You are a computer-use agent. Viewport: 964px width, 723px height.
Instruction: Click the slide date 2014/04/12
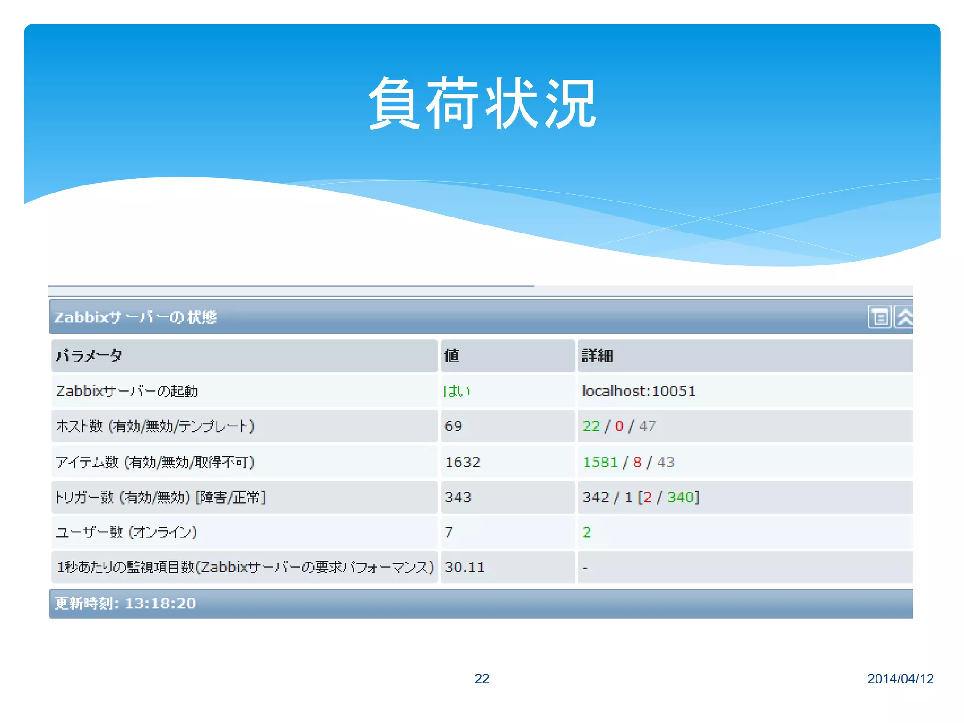(x=900, y=678)
